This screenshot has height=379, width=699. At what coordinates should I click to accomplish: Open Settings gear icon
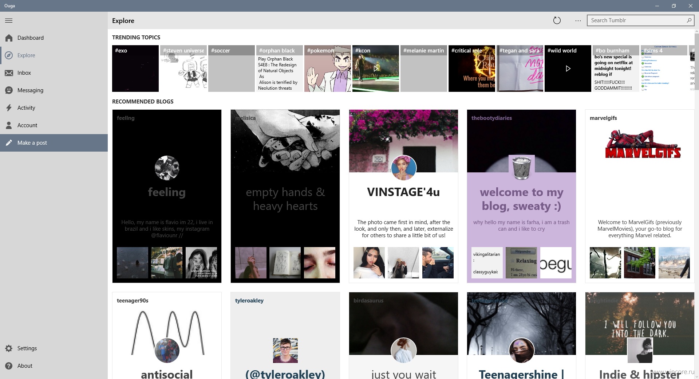point(9,348)
